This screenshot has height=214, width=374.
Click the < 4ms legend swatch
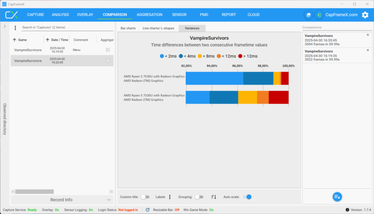click(x=181, y=56)
